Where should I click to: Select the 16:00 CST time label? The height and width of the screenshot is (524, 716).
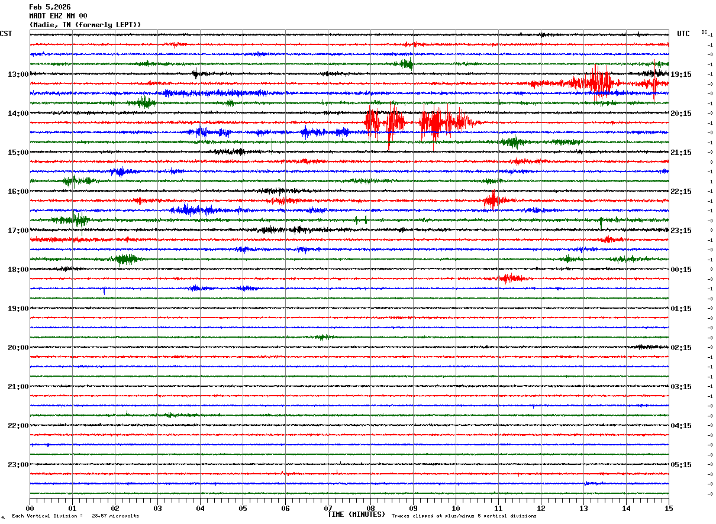18,192
